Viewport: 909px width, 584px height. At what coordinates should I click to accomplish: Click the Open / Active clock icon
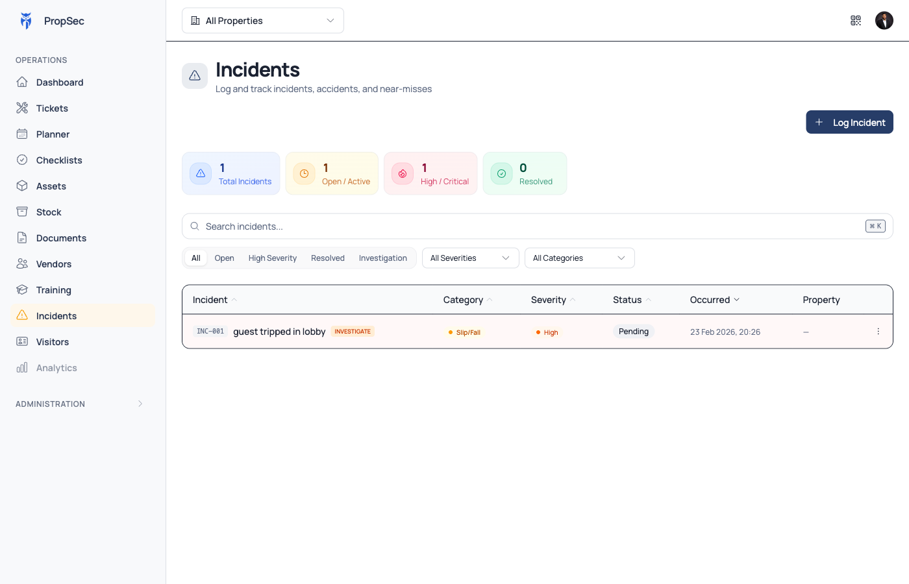(x=304, y=173)
